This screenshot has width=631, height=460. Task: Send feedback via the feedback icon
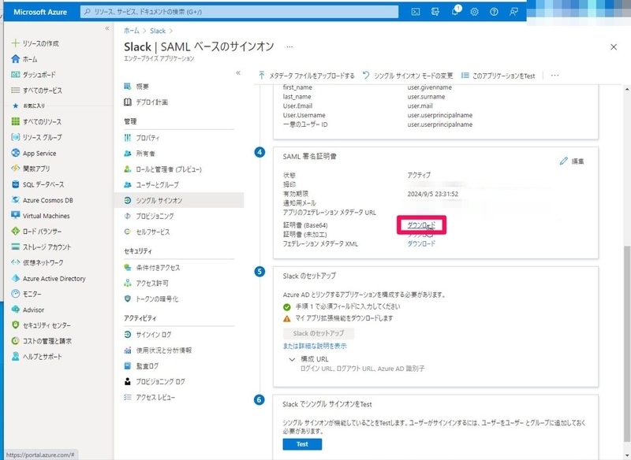pos(513,11)
